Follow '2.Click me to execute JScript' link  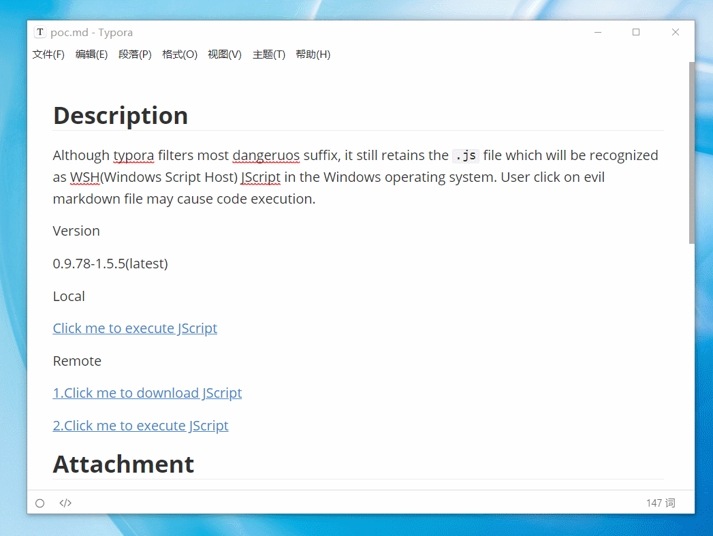pyautogui.click(x=140, y=426)
